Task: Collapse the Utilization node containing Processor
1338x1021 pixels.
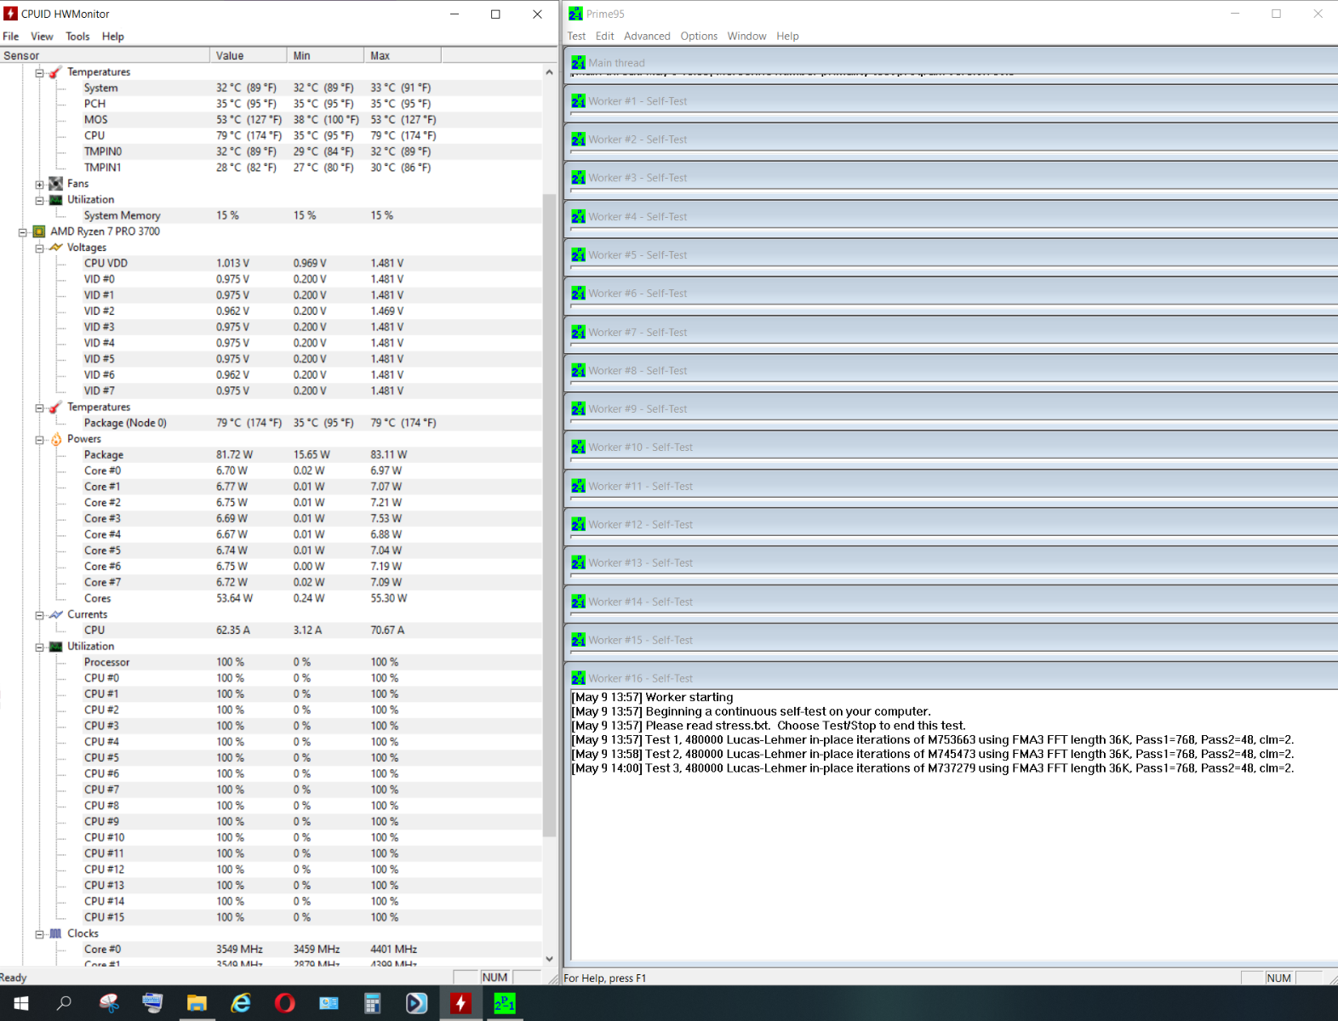Action: pyautogui.click(x=39, y=647)
